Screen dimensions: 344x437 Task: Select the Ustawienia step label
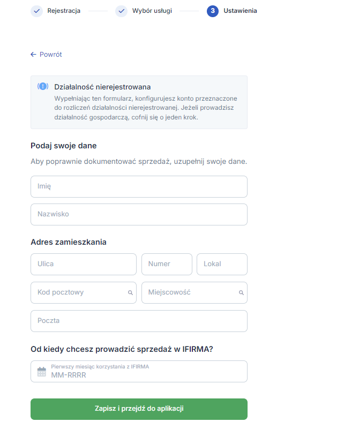(x=241, y=11)
